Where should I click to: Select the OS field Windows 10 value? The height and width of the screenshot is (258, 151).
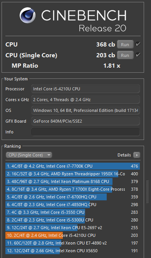click(86, 110)
